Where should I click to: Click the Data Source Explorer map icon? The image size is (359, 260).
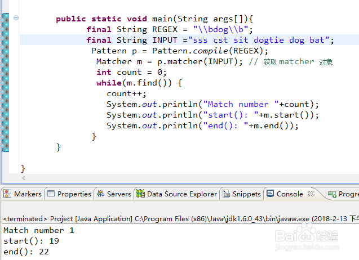(140, 194)
